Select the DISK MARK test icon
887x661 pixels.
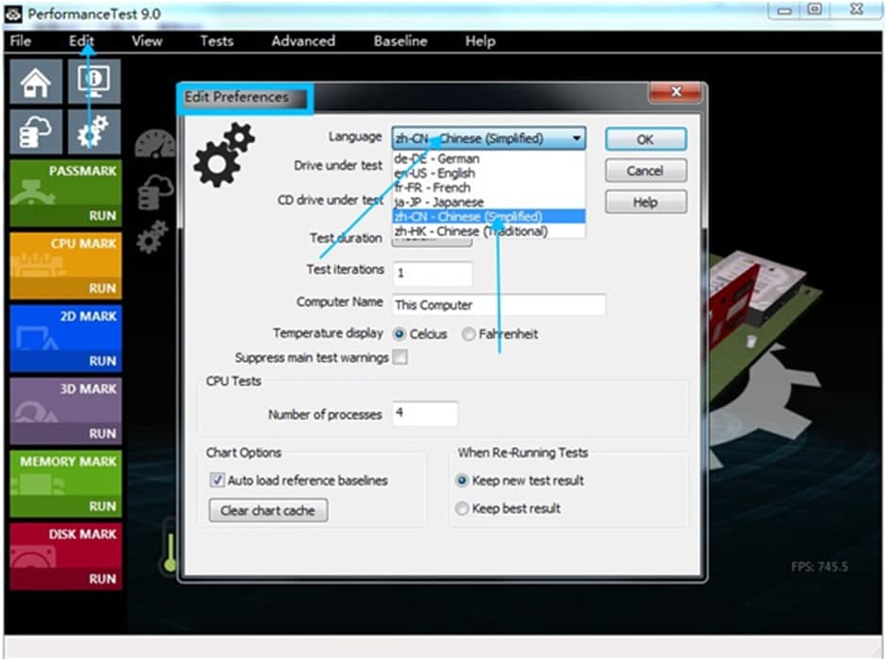[35, 557]
